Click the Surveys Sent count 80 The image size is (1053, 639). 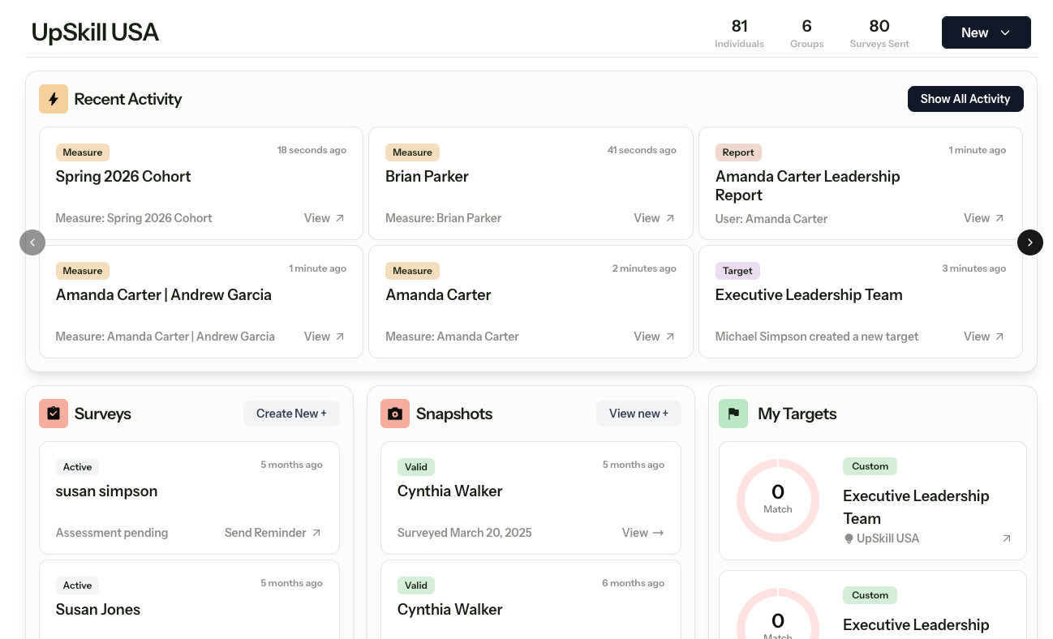pyautogui.click(x=879, y=26)
